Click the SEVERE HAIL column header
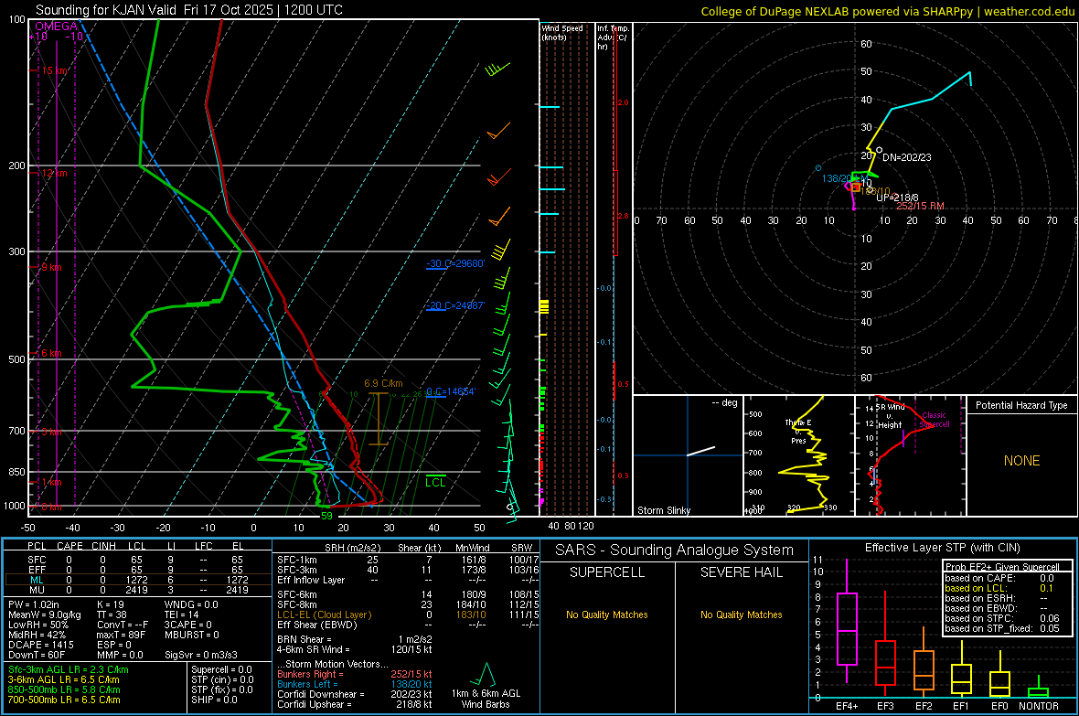 [741, 572]
